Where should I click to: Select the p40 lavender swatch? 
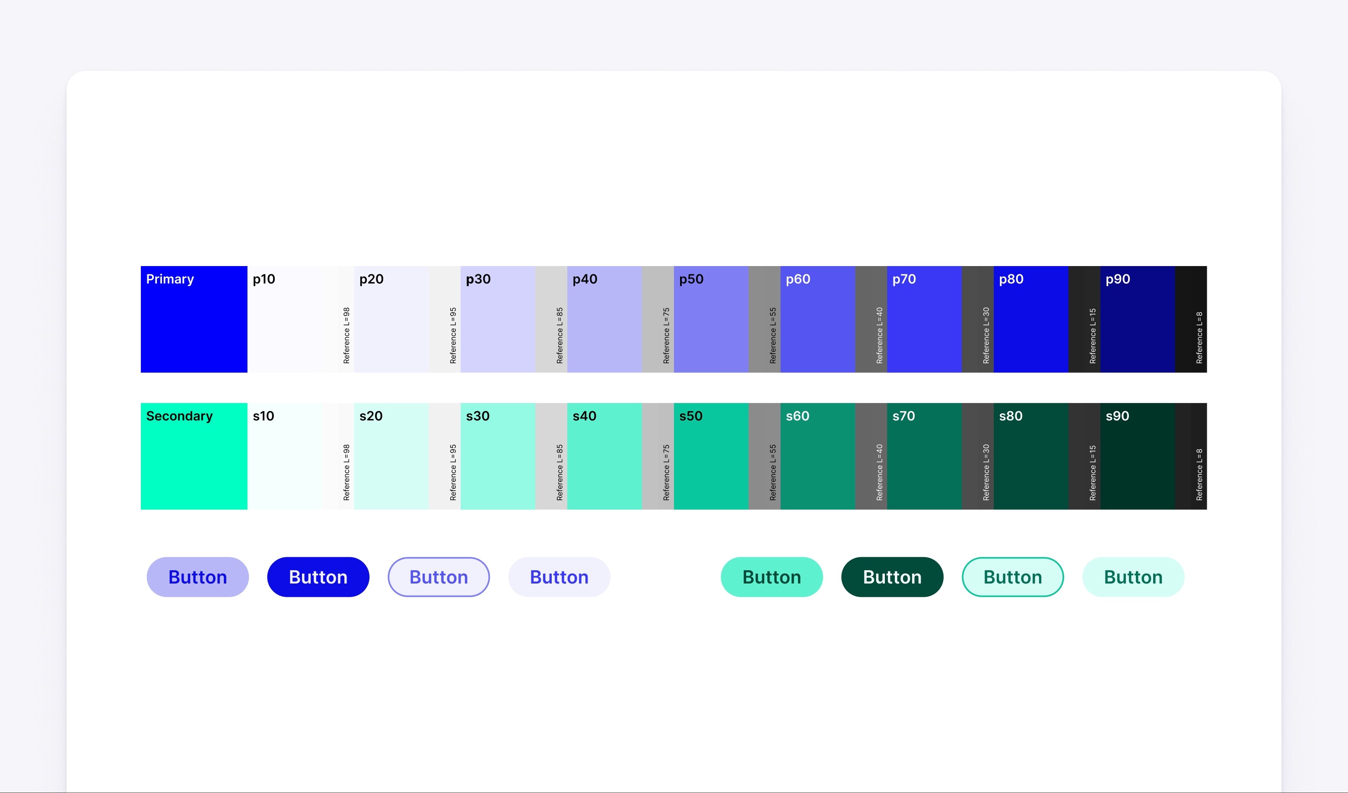point(604,326)
